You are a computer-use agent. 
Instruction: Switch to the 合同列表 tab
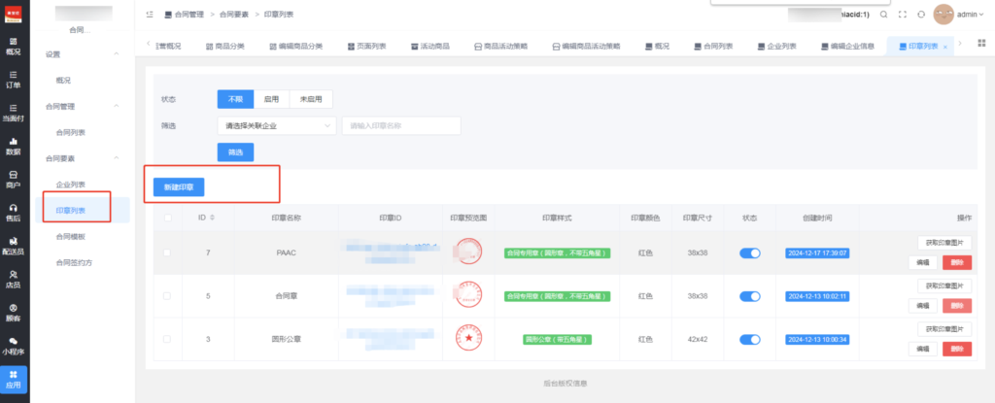tap(714, 46)
